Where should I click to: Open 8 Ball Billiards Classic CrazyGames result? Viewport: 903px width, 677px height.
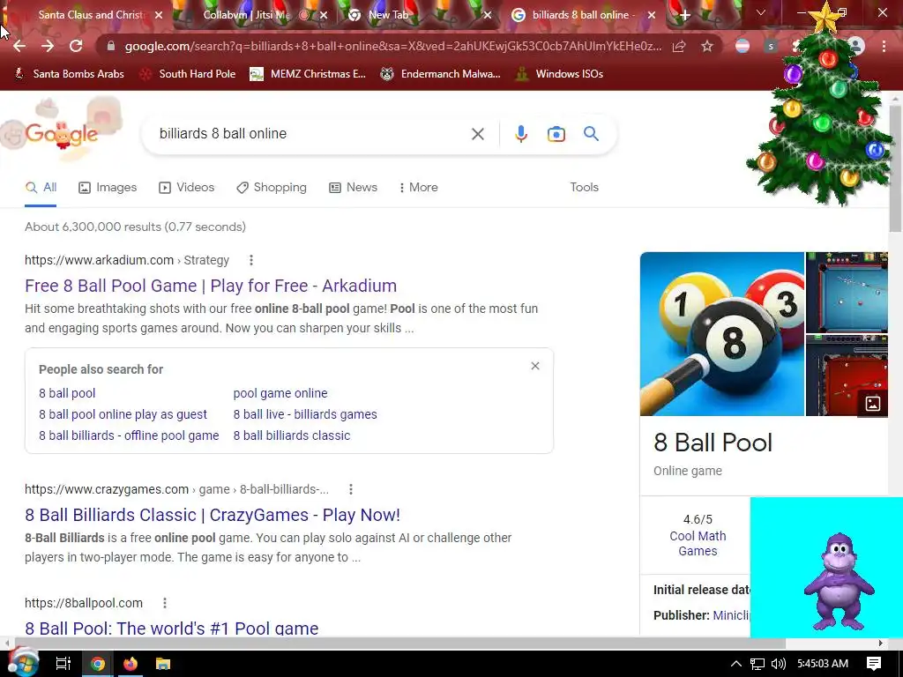(213, 515)
